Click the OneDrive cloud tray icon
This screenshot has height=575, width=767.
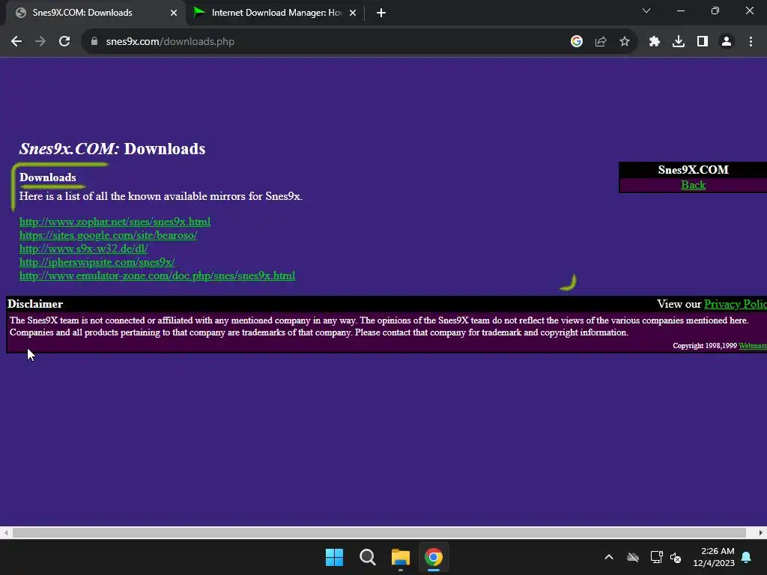[x=633, y=557]
